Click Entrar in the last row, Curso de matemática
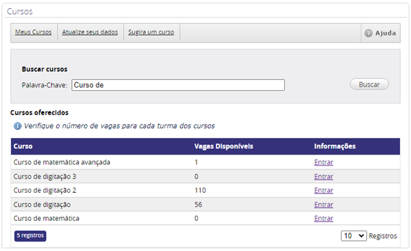 pyautogui.click(x=323, y=219)
